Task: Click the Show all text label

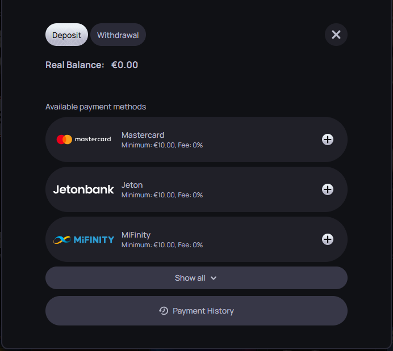Action: point(190,278)
